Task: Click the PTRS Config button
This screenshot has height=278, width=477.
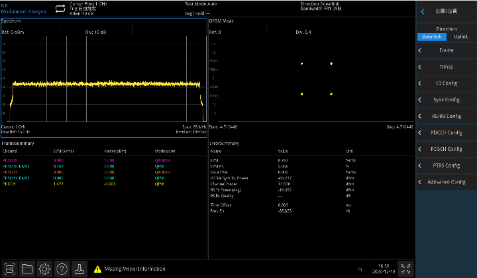Action: tap(446, 165)
